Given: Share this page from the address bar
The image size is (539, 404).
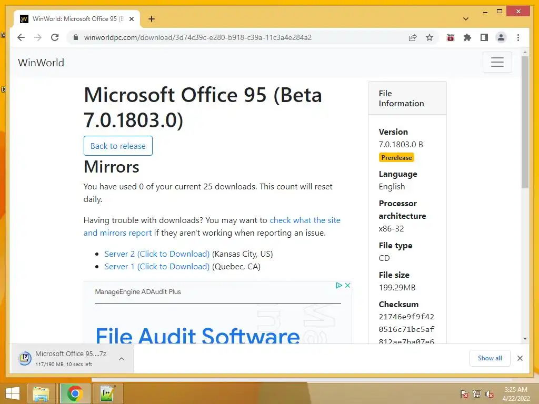Looking at the screenshot, I should point(413,37).
